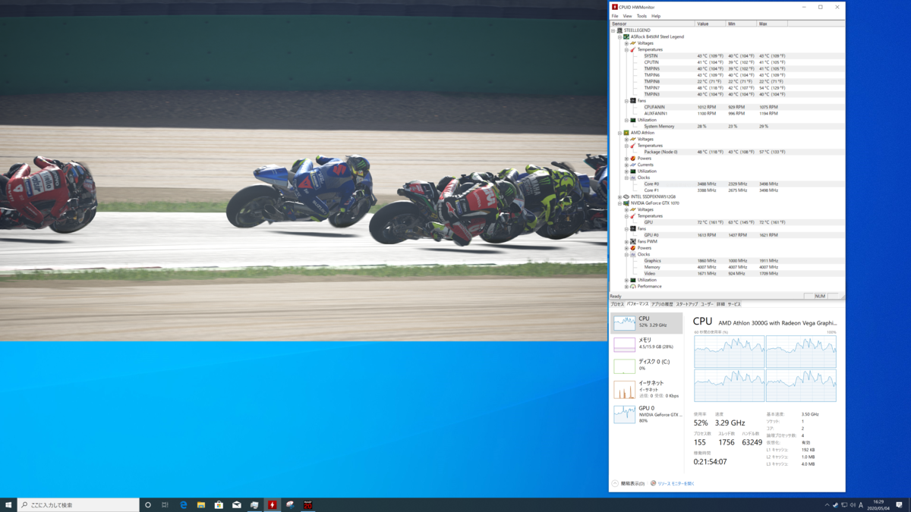Open Cortana from the taskbar

coord(148,504)
